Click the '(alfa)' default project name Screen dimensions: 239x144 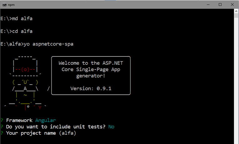pyautogui.click(x=67, y=133)
